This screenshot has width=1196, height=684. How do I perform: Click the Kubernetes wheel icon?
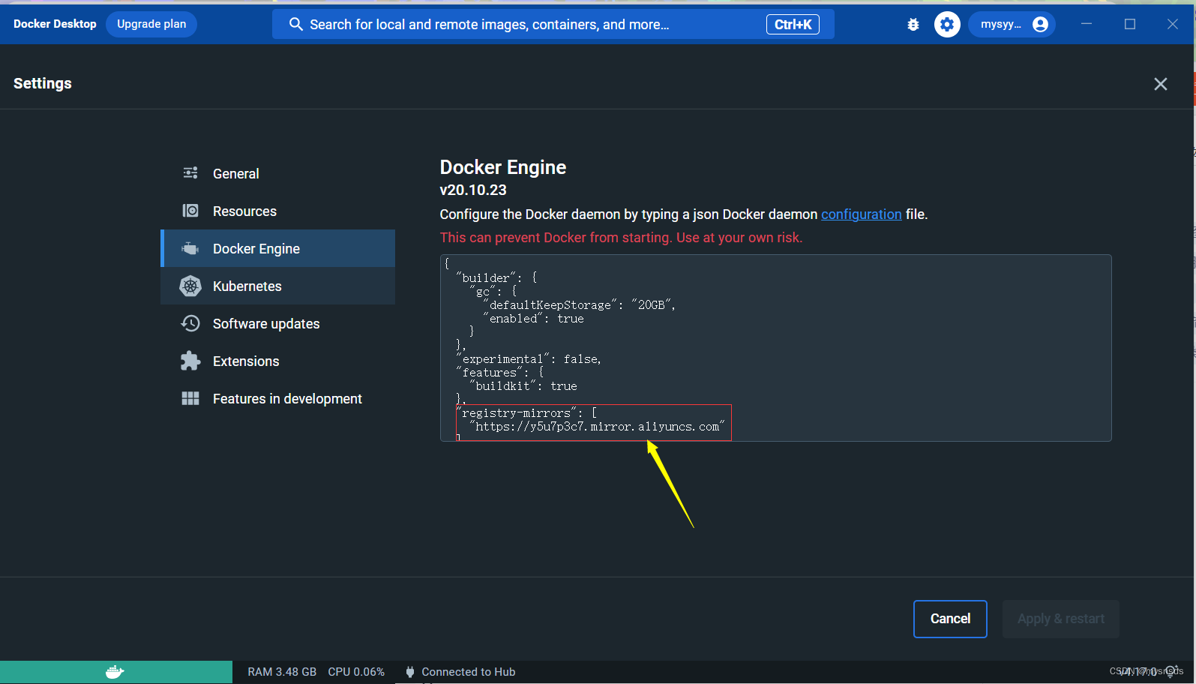click(x=190, y=286)
